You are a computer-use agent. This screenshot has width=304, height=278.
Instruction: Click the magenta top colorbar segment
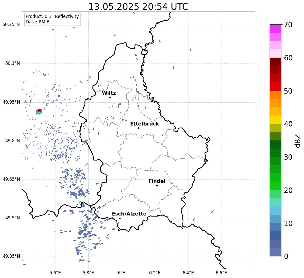tap(275, 29)
